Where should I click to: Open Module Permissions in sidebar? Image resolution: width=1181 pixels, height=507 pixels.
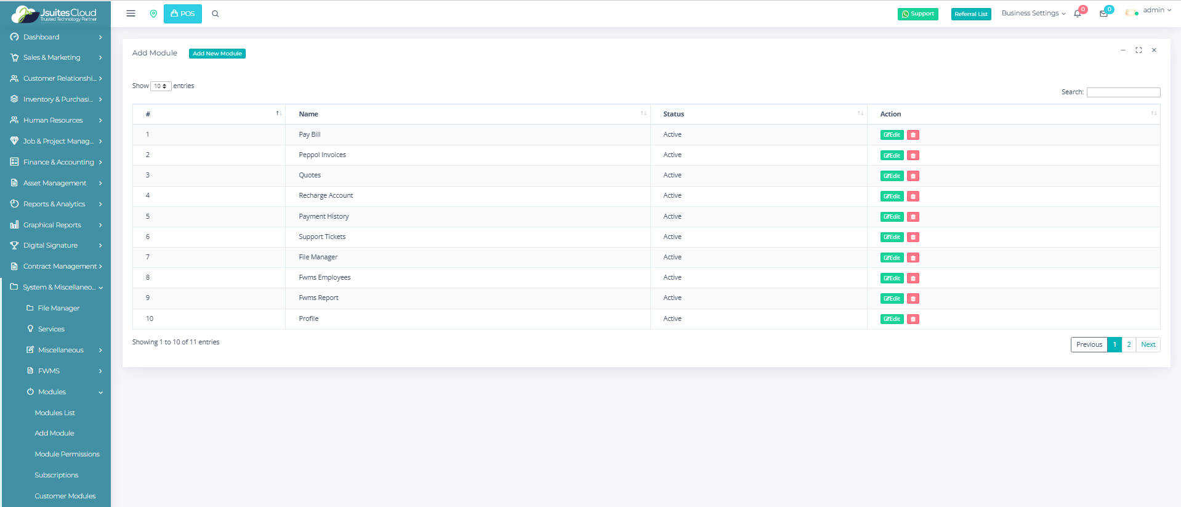coord(67,454)
